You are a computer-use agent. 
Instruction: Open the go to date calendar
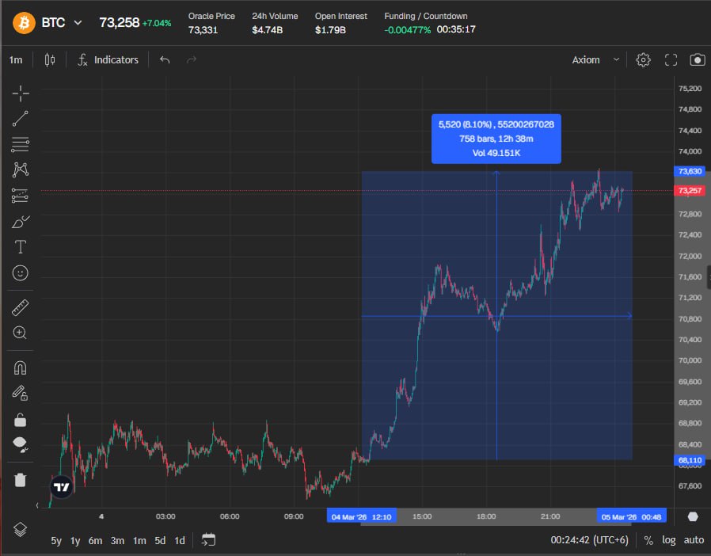click(208, 540)
